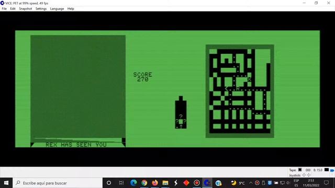
Task: Open Task View on the taskbar
Action: [121, 183]
